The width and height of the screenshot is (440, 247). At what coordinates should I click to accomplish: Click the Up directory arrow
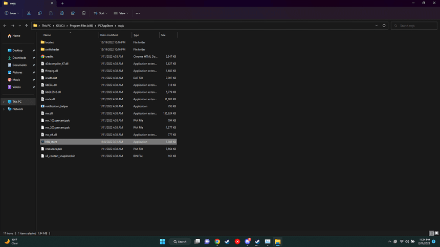pos(27,26)
